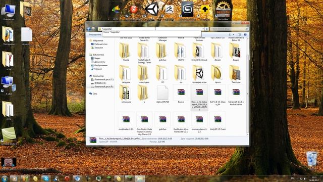This screenshot has height=182, width=323.
Task: Click the Explorer search box
Action: tap(229, 29)
